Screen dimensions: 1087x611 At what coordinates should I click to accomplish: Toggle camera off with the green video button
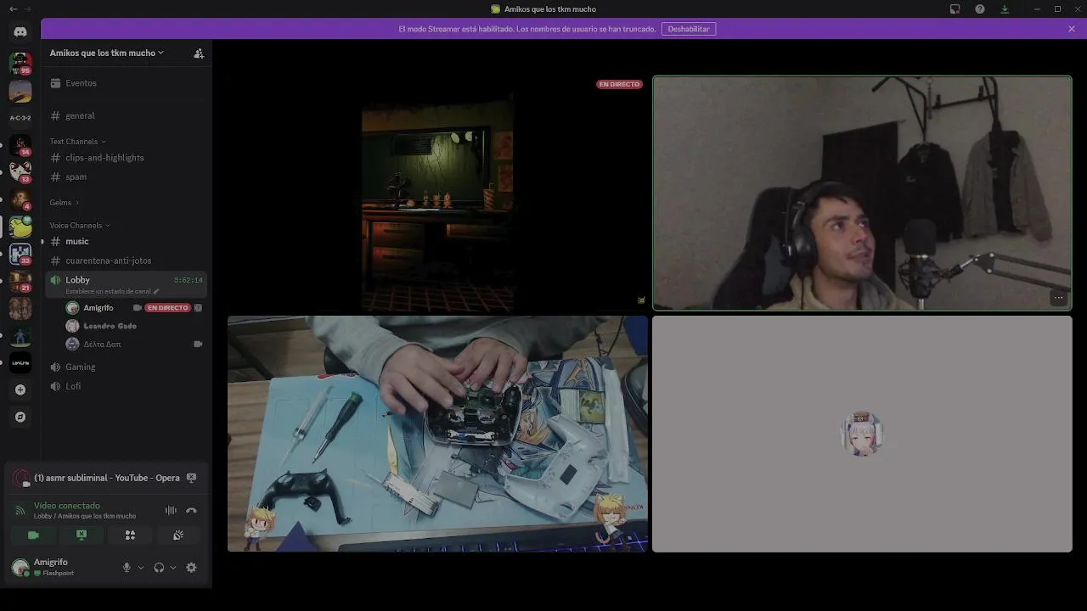(x=33, y=535)
